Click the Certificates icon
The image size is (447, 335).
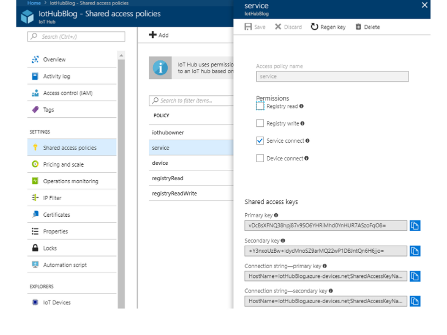pos(35,214)
